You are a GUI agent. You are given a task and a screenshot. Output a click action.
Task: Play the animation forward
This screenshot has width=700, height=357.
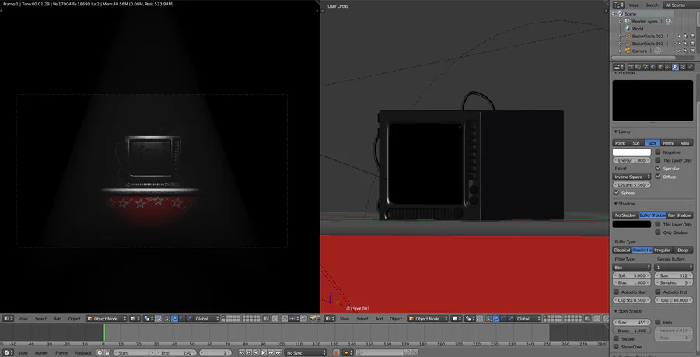[x=264, y=352]
